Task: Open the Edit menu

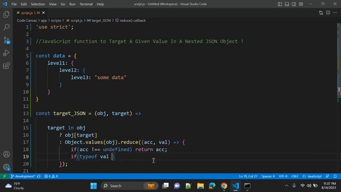Action: point(23,4)
